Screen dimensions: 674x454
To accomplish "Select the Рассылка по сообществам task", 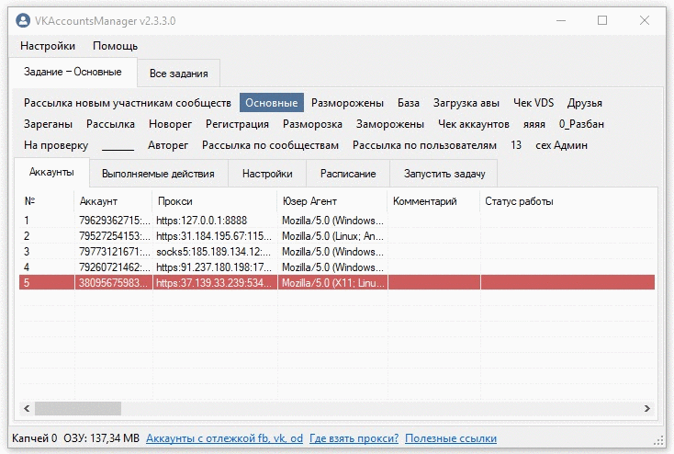I will [x=270, y=145].
